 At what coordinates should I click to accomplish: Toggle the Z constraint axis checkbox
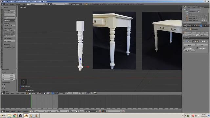(2, 89)
